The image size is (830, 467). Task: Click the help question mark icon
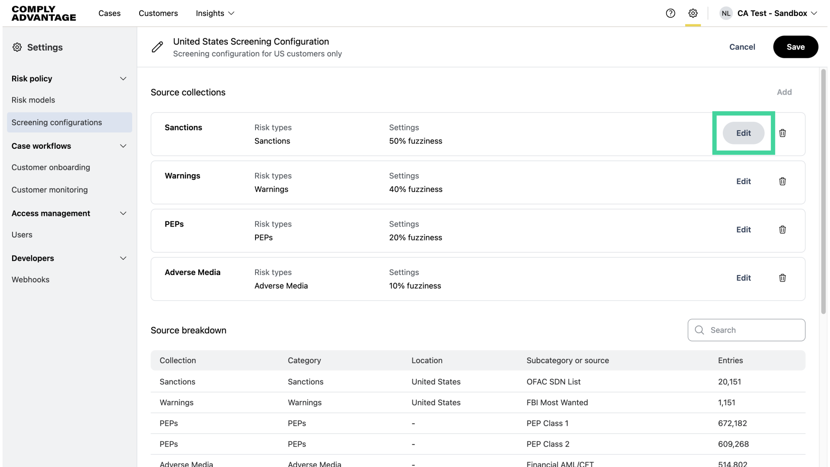pos(670,13)
